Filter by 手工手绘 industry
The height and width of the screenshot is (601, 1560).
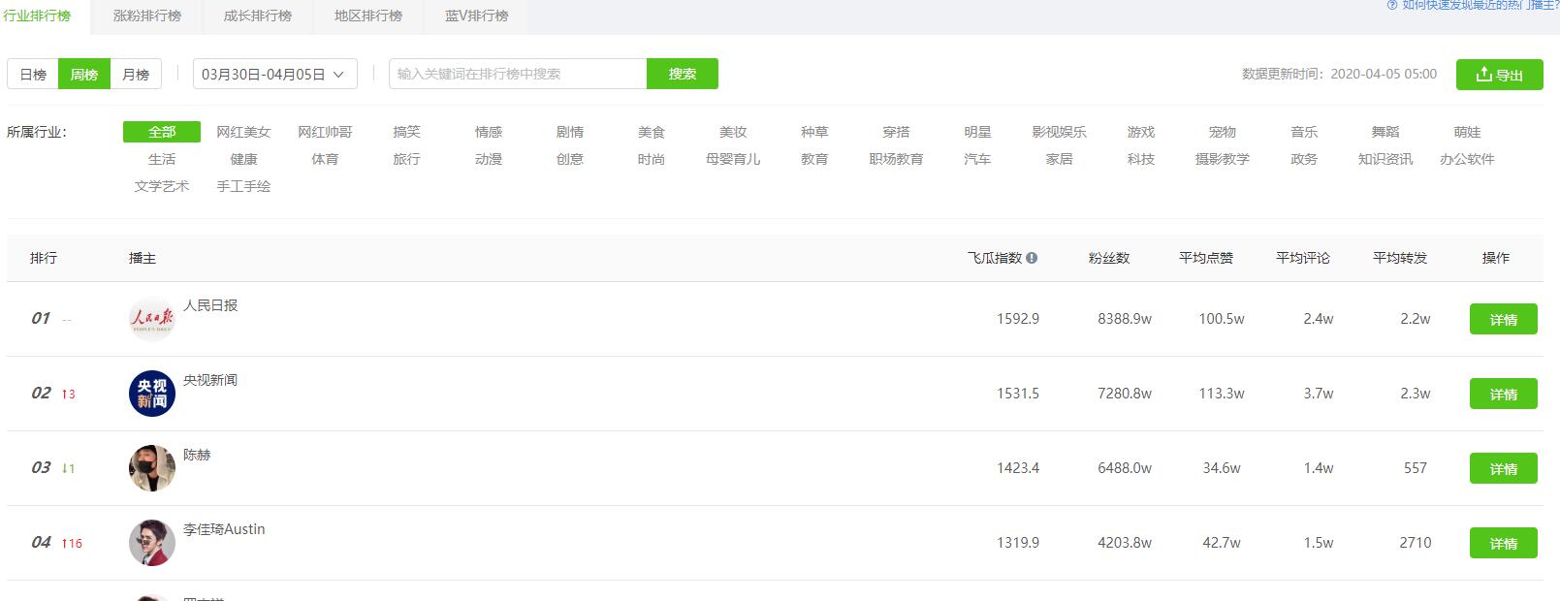click(x=243, y=186)
